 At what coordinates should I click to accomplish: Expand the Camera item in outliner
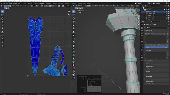click(145, 13)
